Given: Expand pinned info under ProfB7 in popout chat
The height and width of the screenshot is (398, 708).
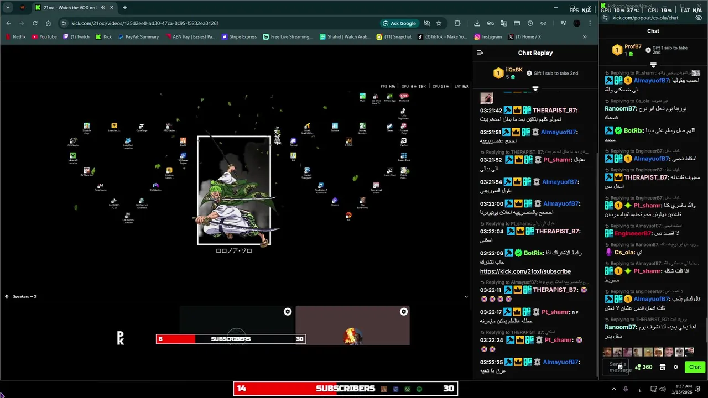Looking at the screenshot, I should [653, 65].
